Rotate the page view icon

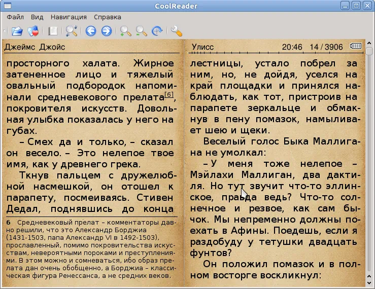(157, 31)
